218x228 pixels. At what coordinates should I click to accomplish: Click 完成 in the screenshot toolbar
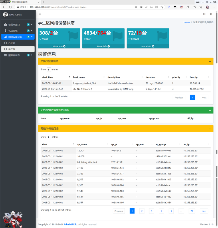213,2
